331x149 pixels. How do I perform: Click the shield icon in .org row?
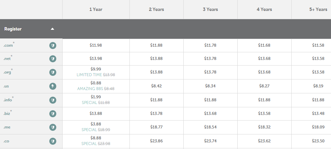(x=53, y=73)
